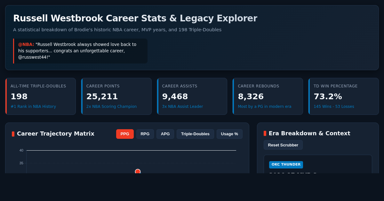Click the red data point on chart
The width and height of the screenshot is (384, 201).
tap(138, 171)
